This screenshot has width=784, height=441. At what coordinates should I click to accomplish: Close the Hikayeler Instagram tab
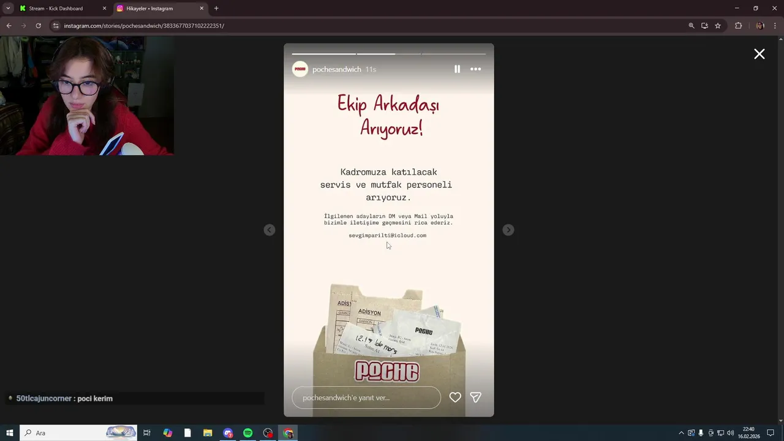tap(202, 9)
